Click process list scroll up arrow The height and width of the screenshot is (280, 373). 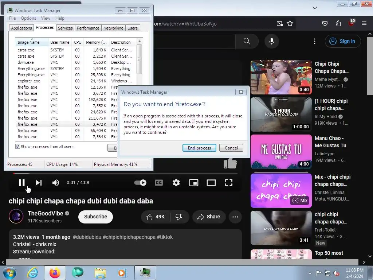tap(140, 41)
